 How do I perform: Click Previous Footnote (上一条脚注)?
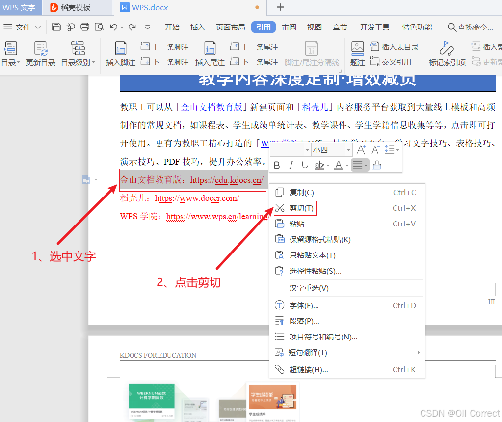(x=164, y=47)
